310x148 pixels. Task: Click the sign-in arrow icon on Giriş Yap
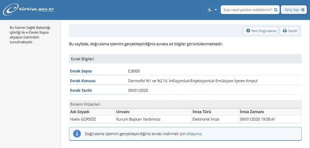pyautogui.click(x=302, y=10)
